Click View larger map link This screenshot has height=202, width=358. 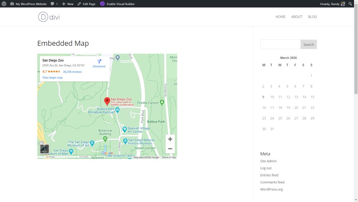click(52, 77)
